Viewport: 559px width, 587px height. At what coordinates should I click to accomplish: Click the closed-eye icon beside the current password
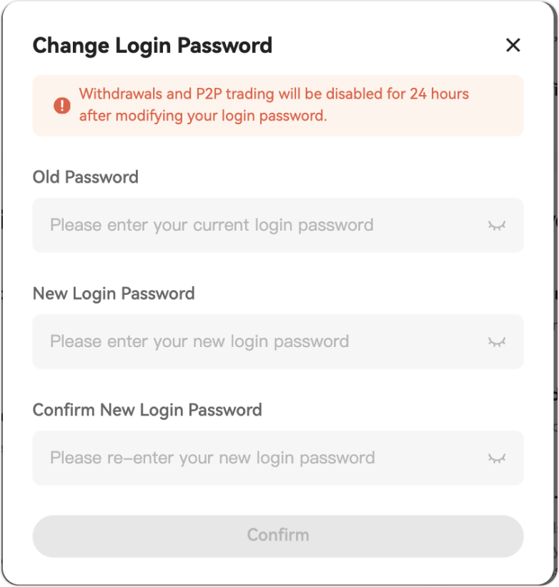(x=497, y=226)
